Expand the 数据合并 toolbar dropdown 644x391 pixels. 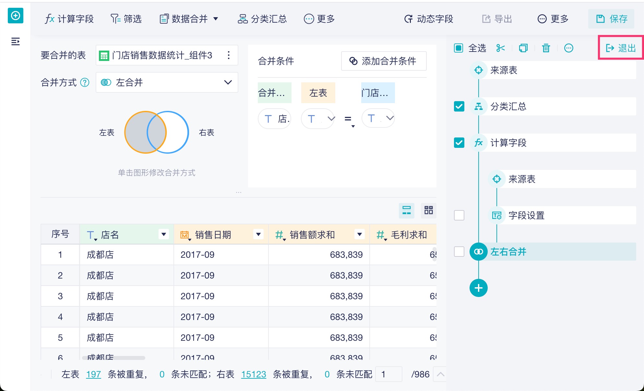click(216, 19)
